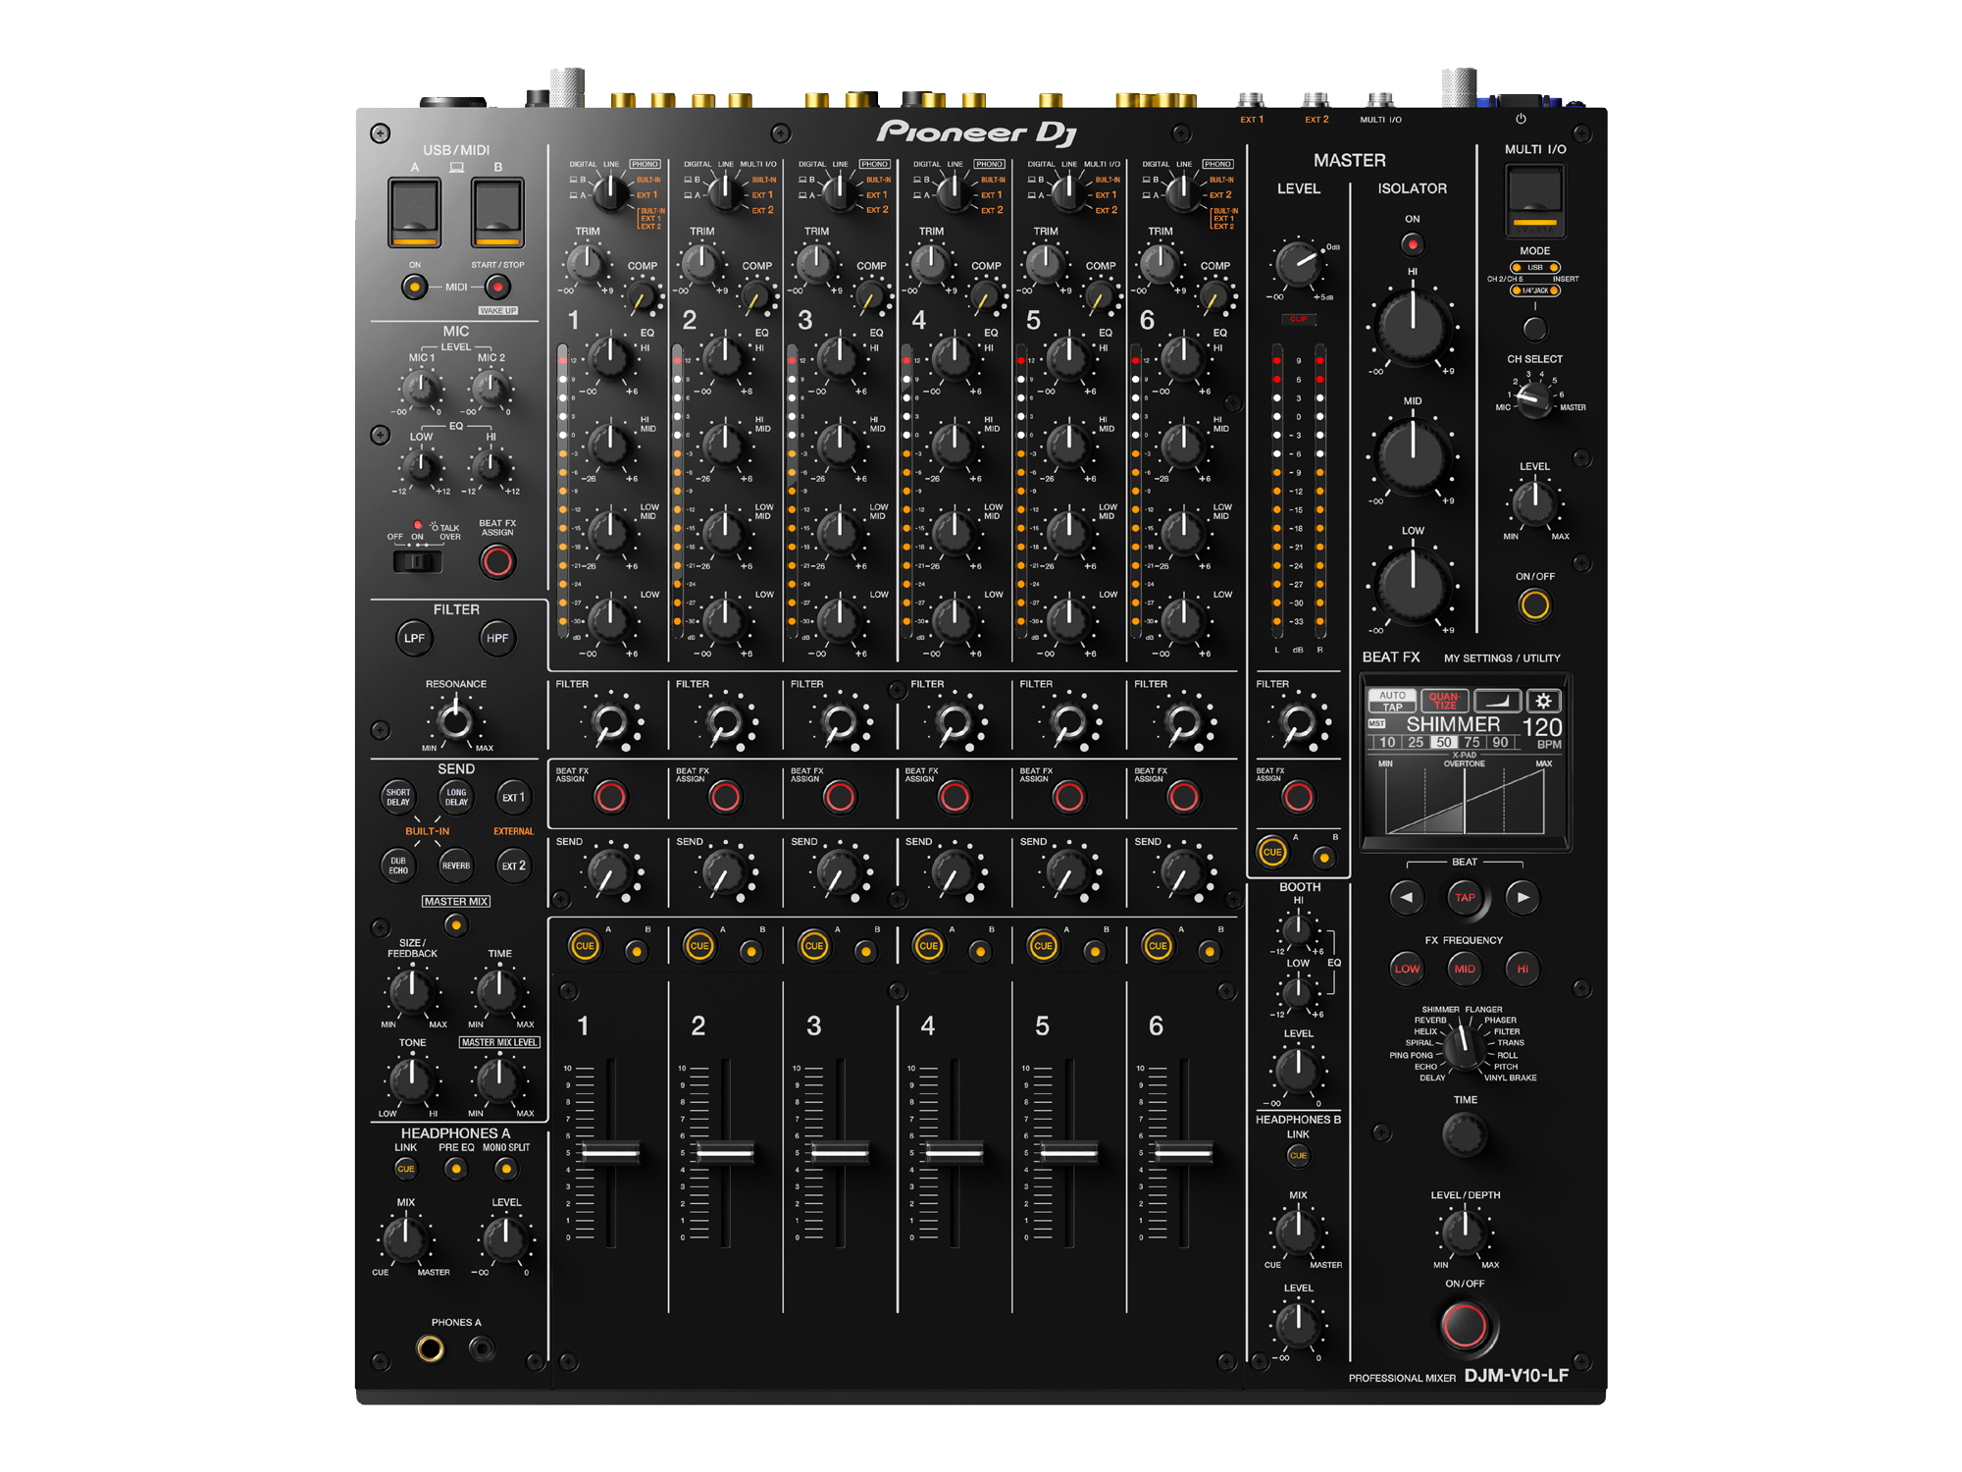Select the MID FX frequency button
Screen dimensions: 1962x1472
[x=1464, y=969]
